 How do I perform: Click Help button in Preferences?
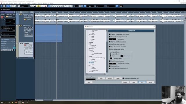[x=89, y=82]
